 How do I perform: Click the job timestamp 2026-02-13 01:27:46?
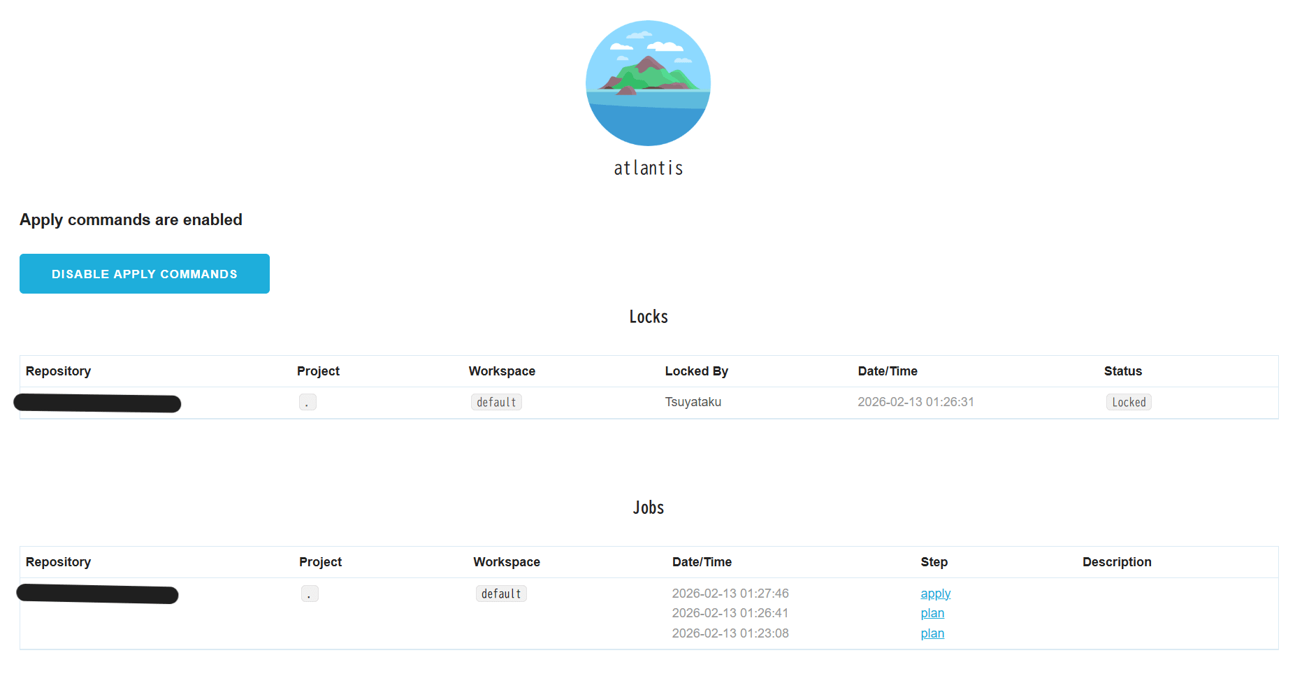[730, 594]
